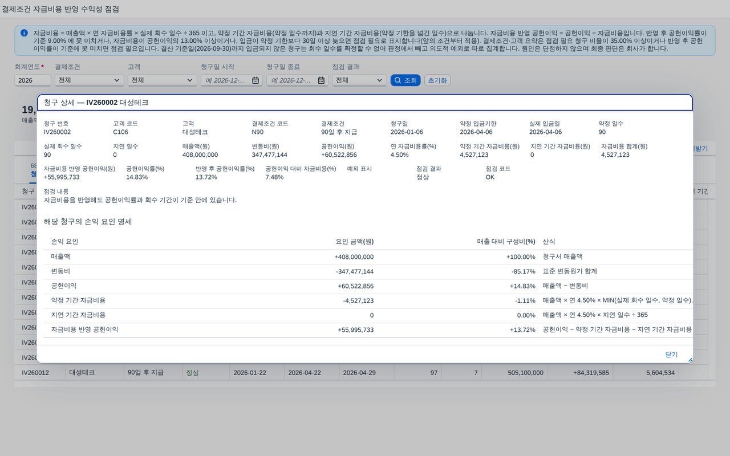
Task: Click the 실제 입금일 value 2026-04-06
Action: (545, 132)
